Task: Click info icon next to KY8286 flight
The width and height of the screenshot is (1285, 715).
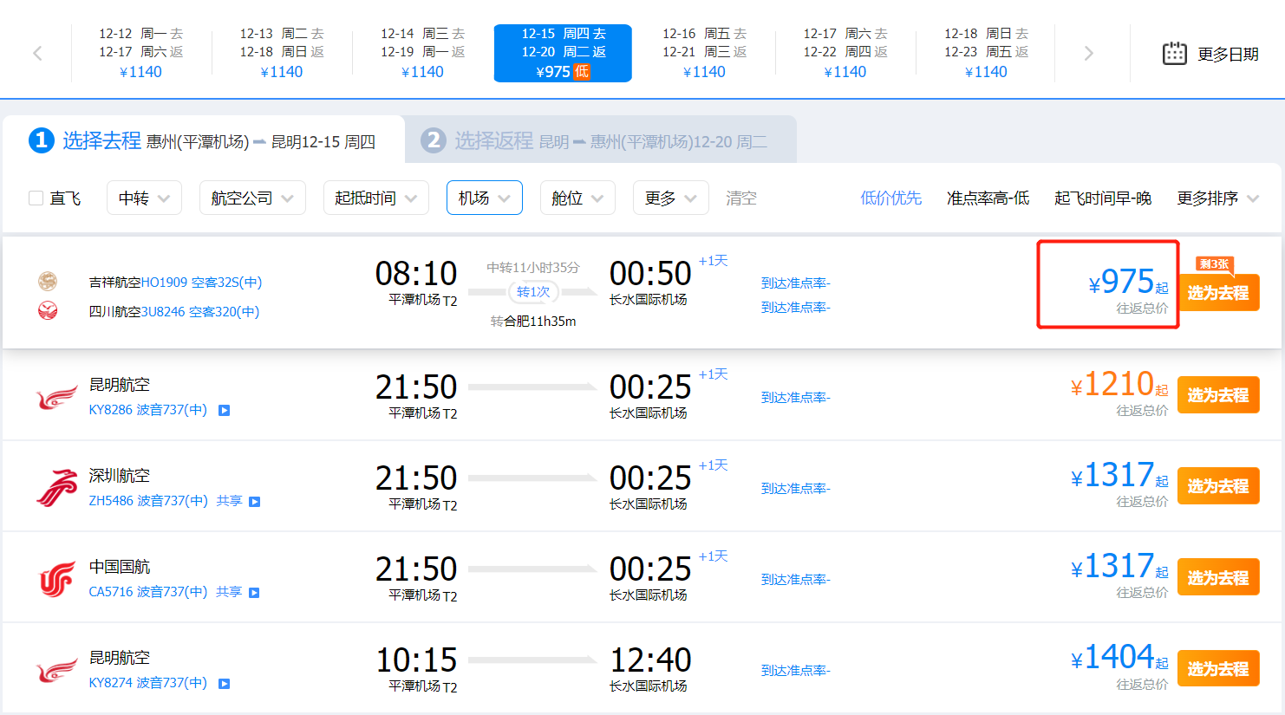Action: point(225,411)
